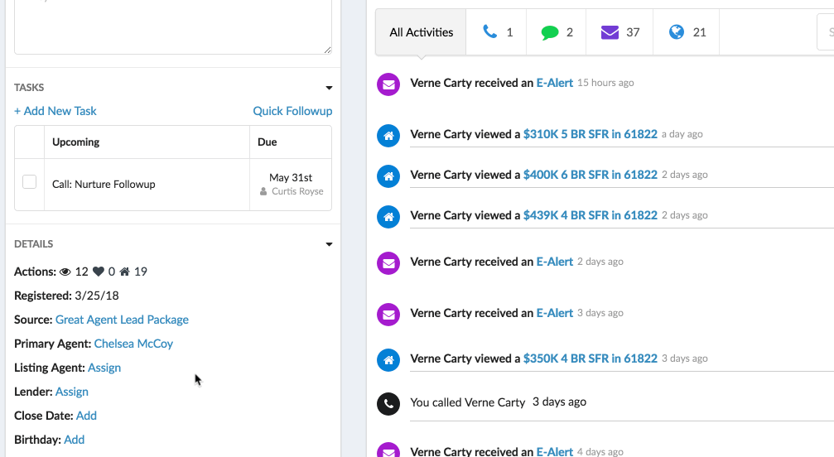Click the black phone icon for call entry
The width and height of the screenshot is (834, 457).
click(x=388, y=403)
